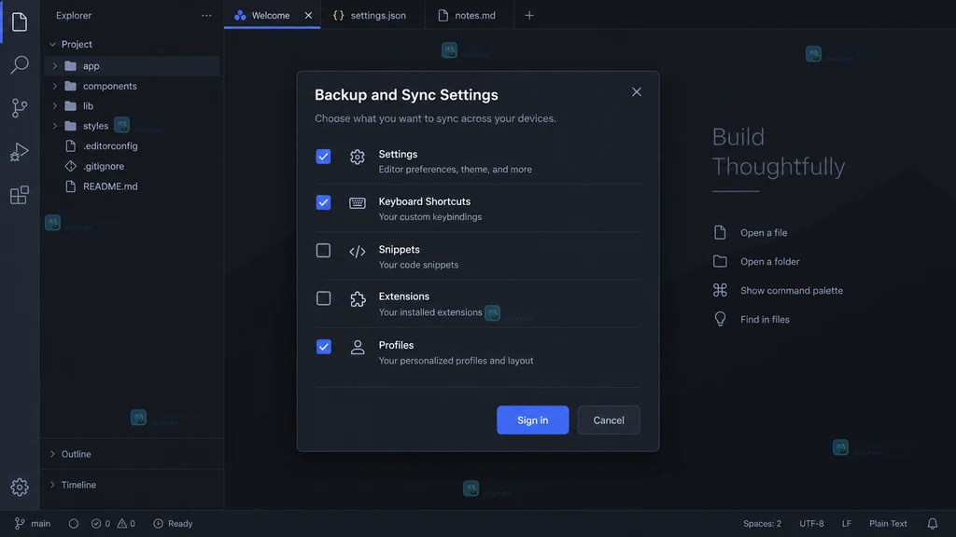Add a new tab with plus icon
The height and width of the screenshot is (537, 956).
[x=529, y=15]
